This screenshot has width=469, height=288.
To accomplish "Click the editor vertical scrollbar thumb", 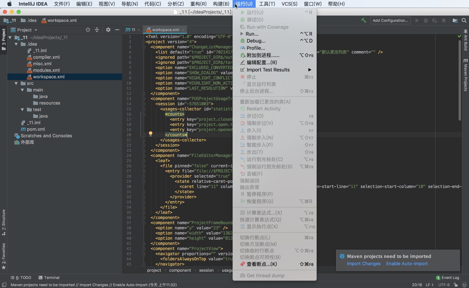I will pyautogui.click(x=460, y=80).
